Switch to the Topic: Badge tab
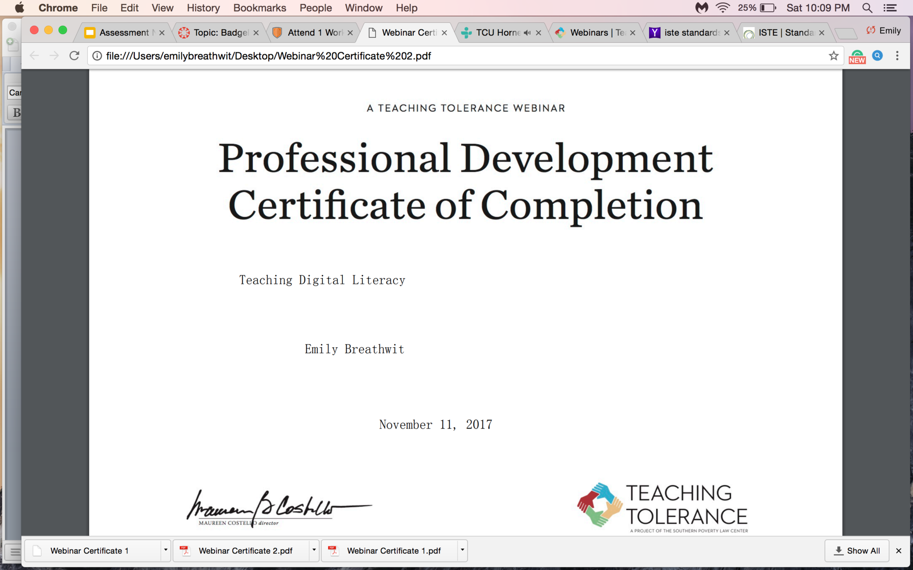Screen dimensions: 913x570 point(220,33)
